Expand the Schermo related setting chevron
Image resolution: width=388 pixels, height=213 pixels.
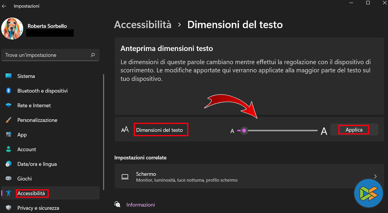375,176
